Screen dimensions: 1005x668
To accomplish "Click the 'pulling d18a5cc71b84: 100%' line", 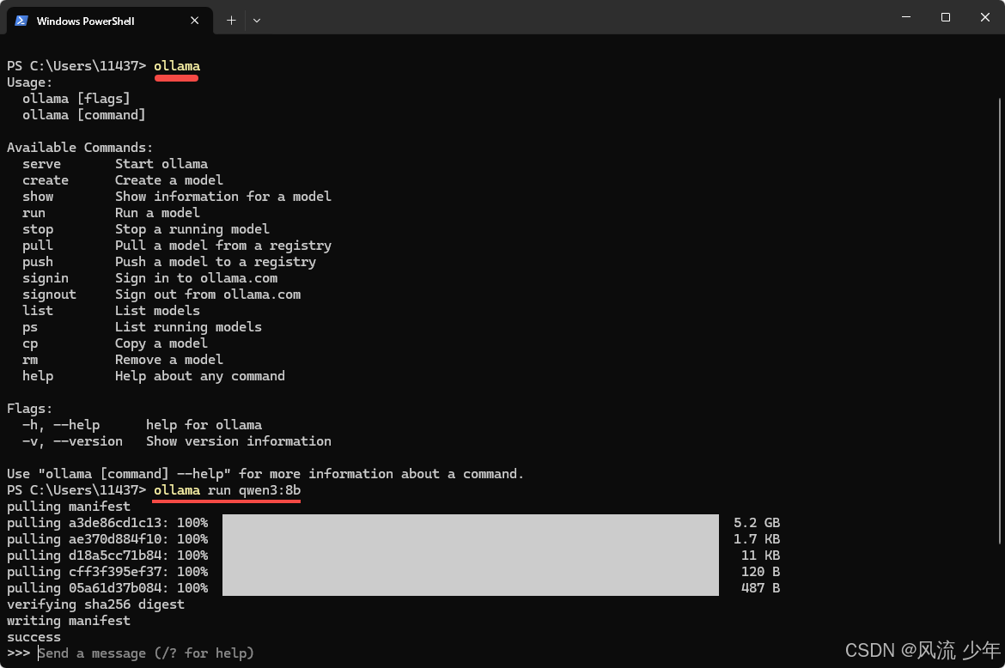I will click(x=107, y=556).
